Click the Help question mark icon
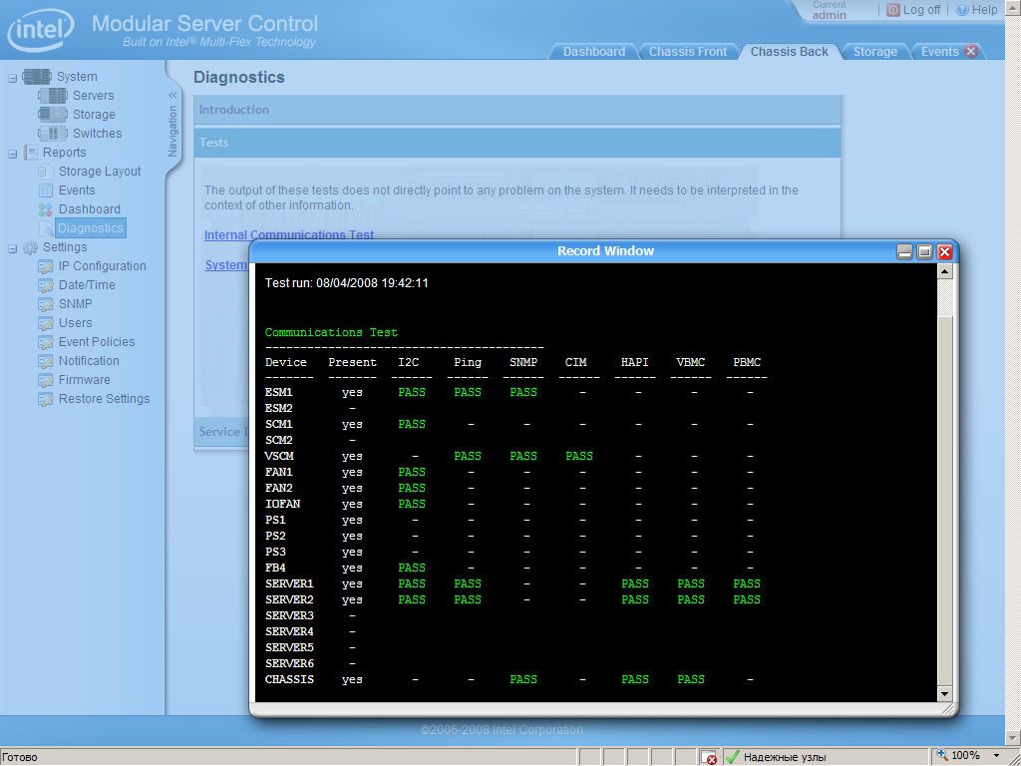Viewport: 1021px width, 766px height. click(962, 10)
